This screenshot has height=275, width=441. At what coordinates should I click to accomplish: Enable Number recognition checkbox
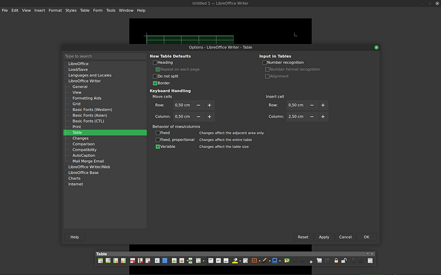point(265,63)
